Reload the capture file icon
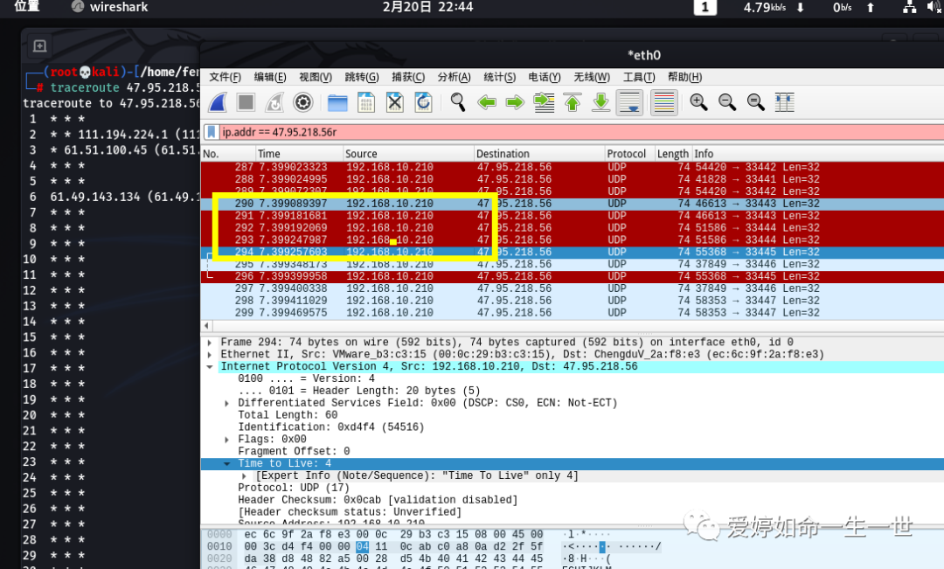 coord(423,102)
